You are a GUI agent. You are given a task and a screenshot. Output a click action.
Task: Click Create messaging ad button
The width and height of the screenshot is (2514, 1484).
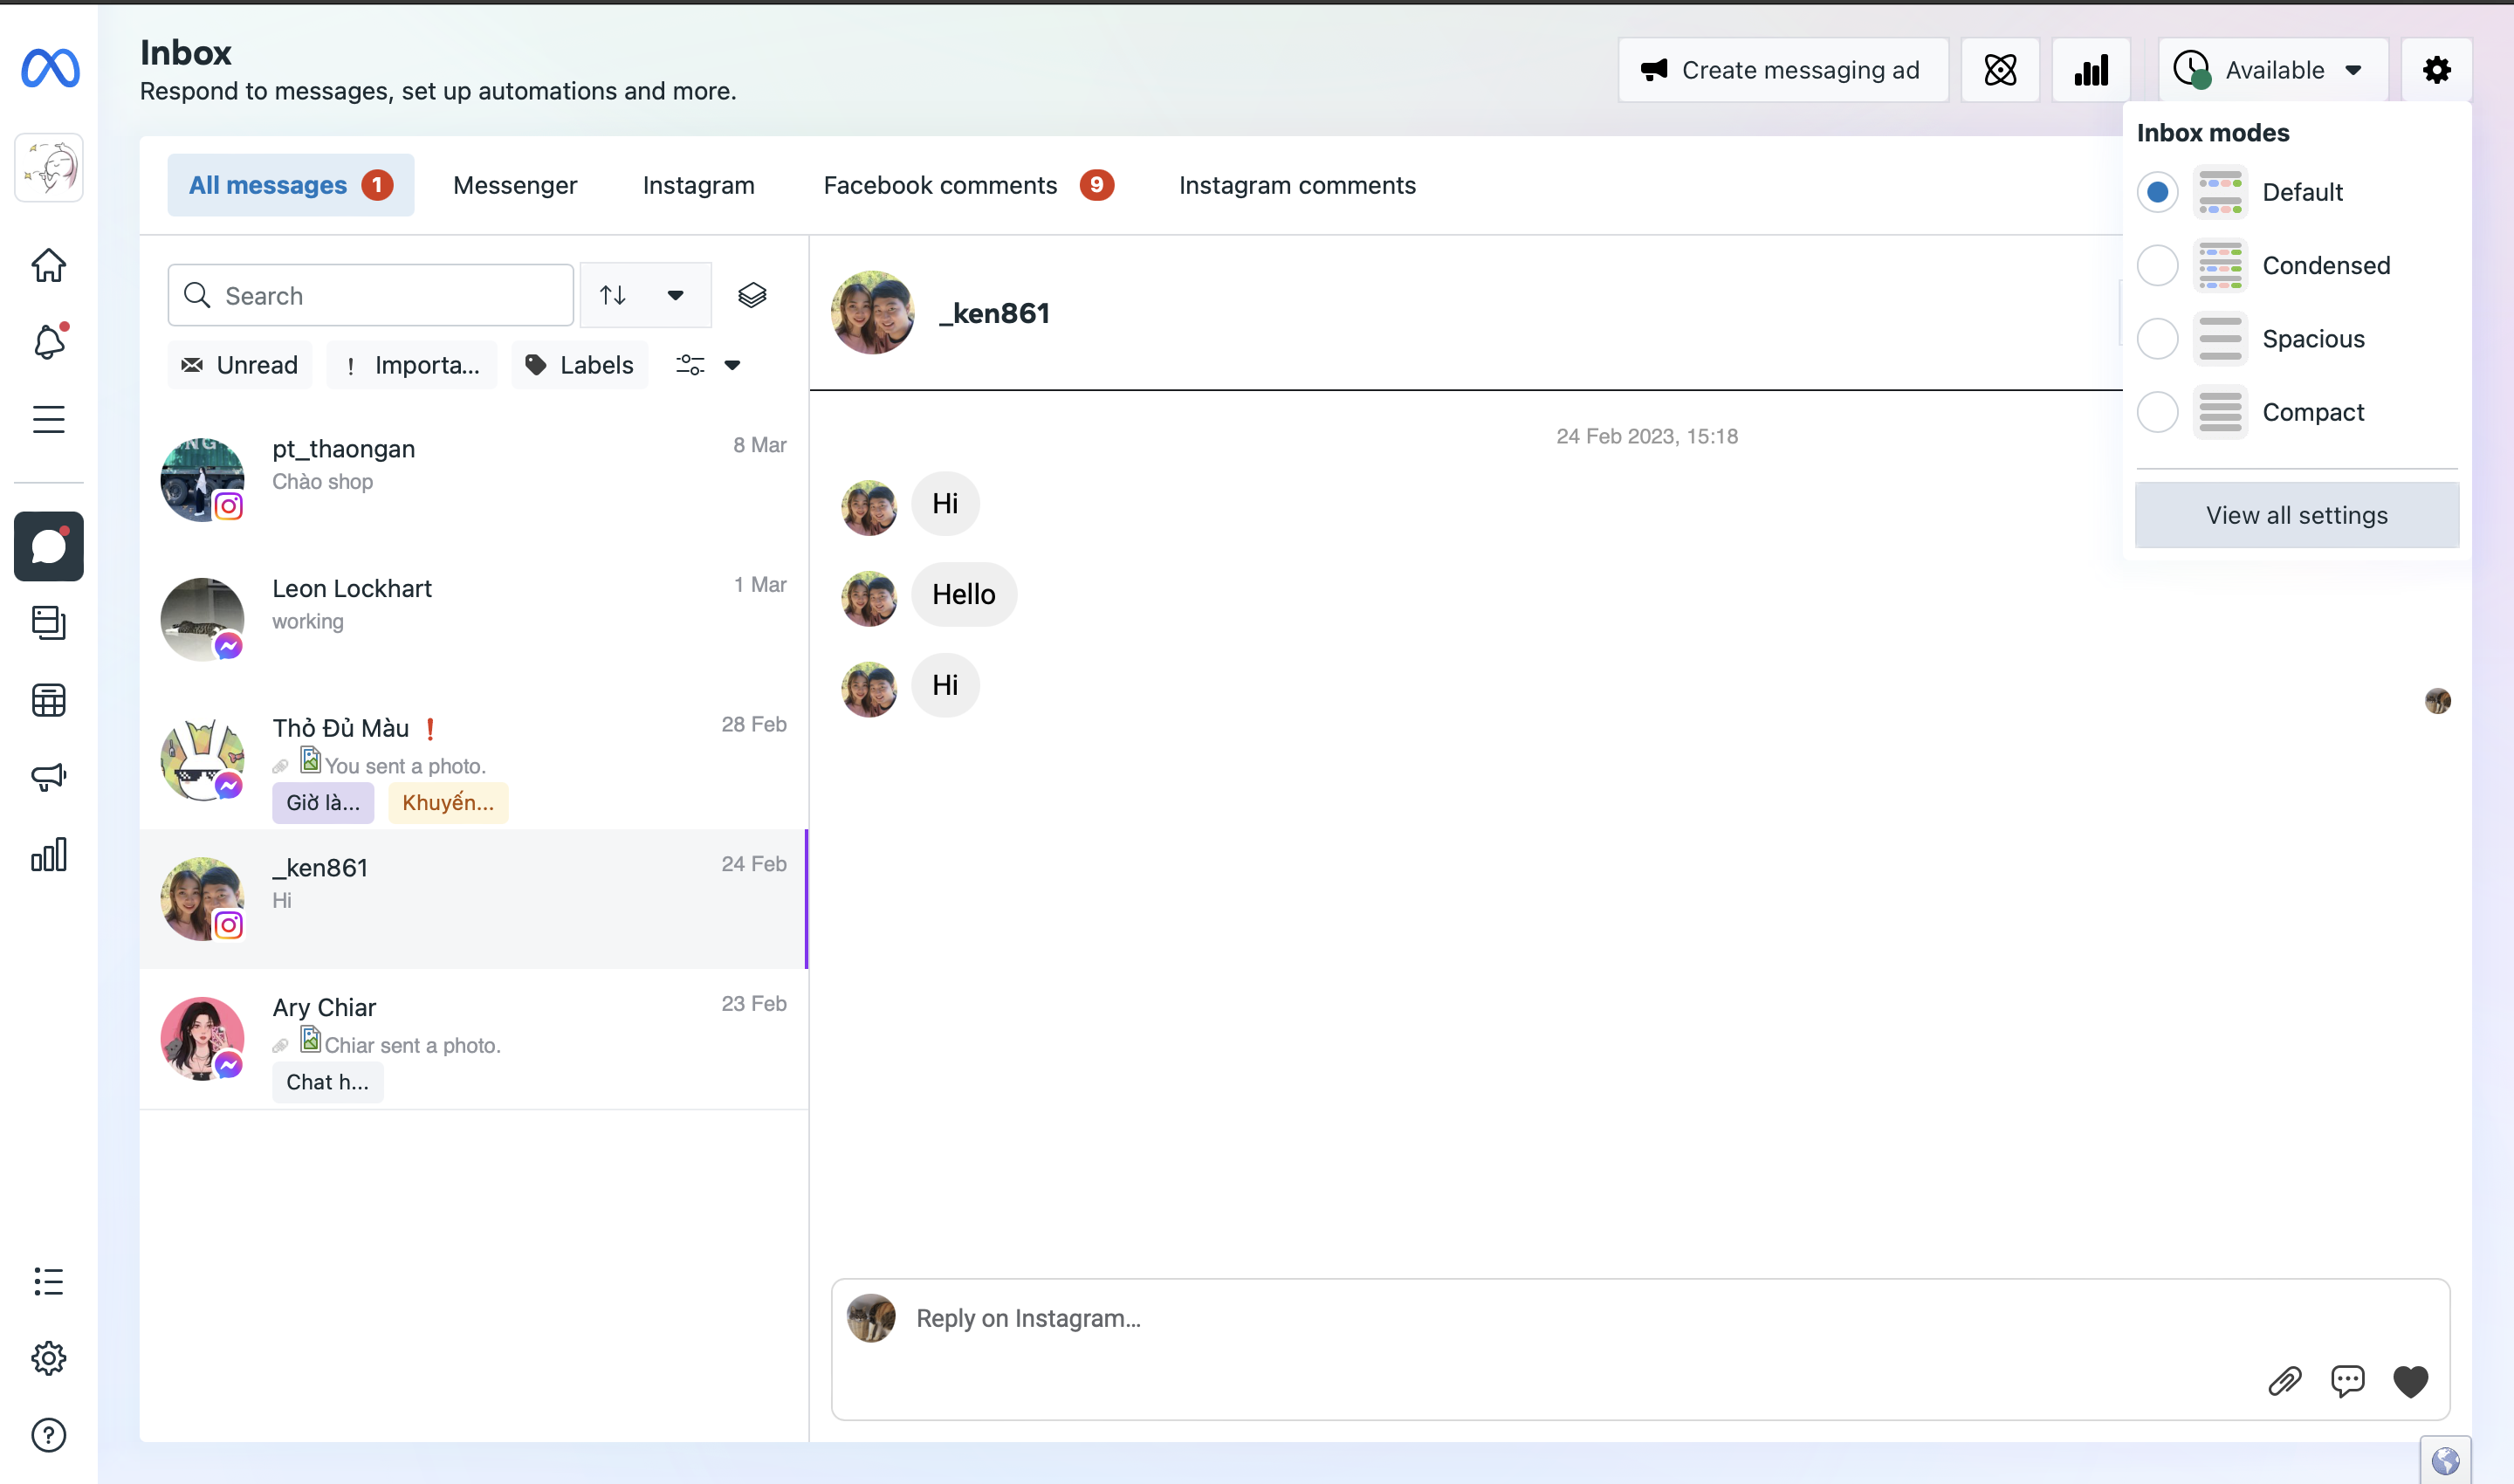pos(1782,70)
